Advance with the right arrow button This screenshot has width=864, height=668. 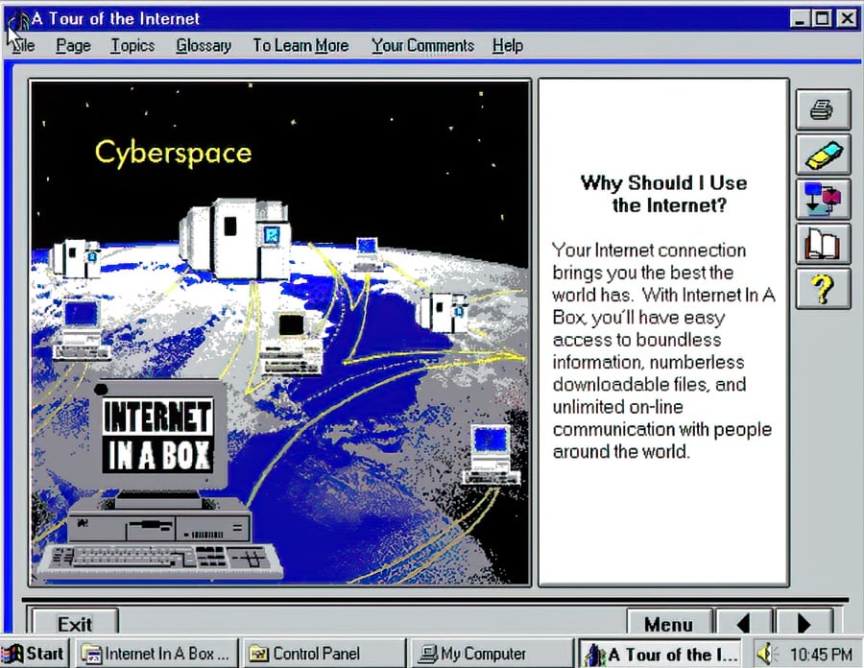(804, 624)
